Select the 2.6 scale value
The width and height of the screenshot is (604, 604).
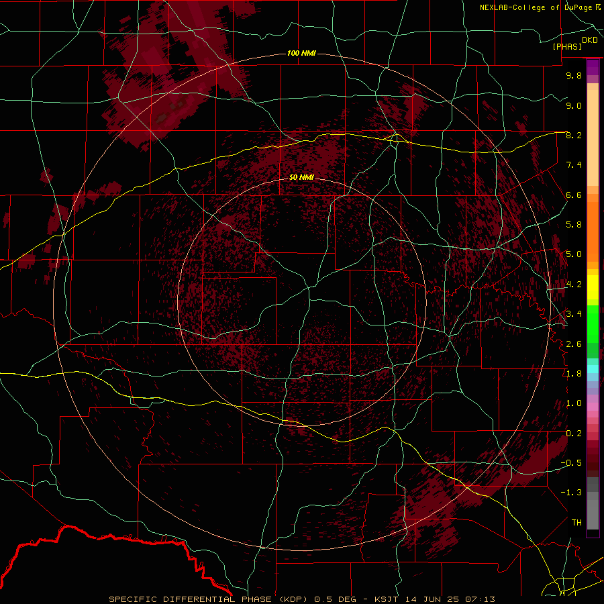(574, 344)
